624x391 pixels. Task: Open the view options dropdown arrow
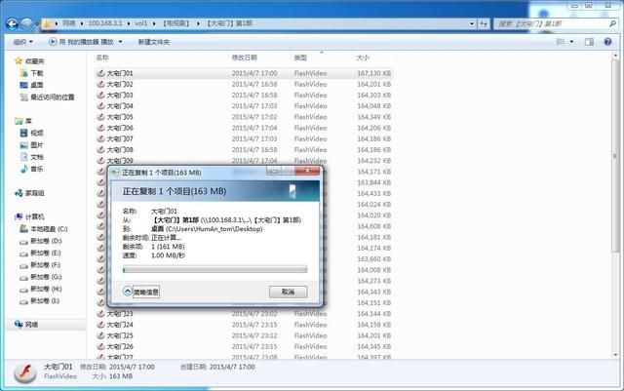point(572,42)
